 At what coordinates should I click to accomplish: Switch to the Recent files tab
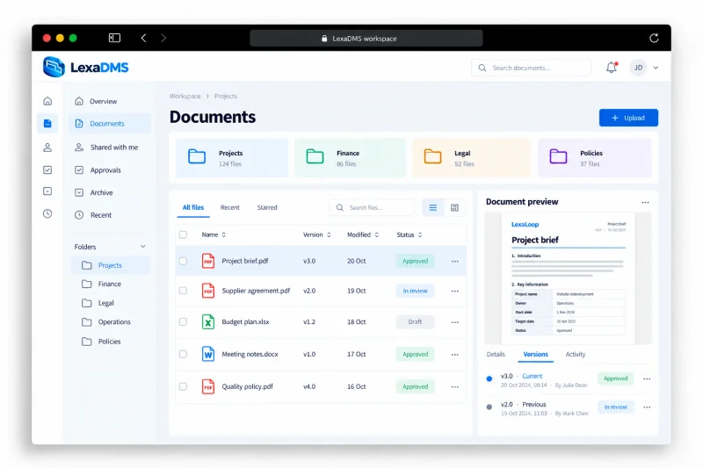[x=230, y=207]
